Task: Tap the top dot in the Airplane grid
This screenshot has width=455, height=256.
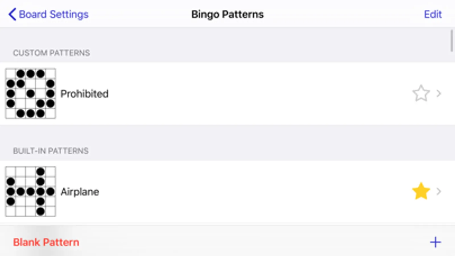Action: tap(41, 172)
